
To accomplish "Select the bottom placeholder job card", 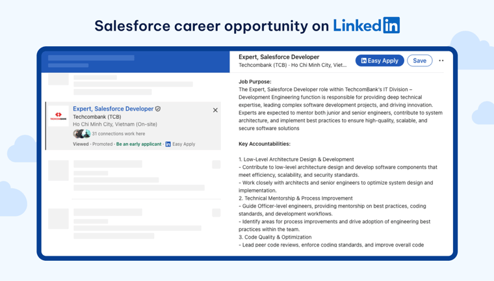I will [133, 221].
